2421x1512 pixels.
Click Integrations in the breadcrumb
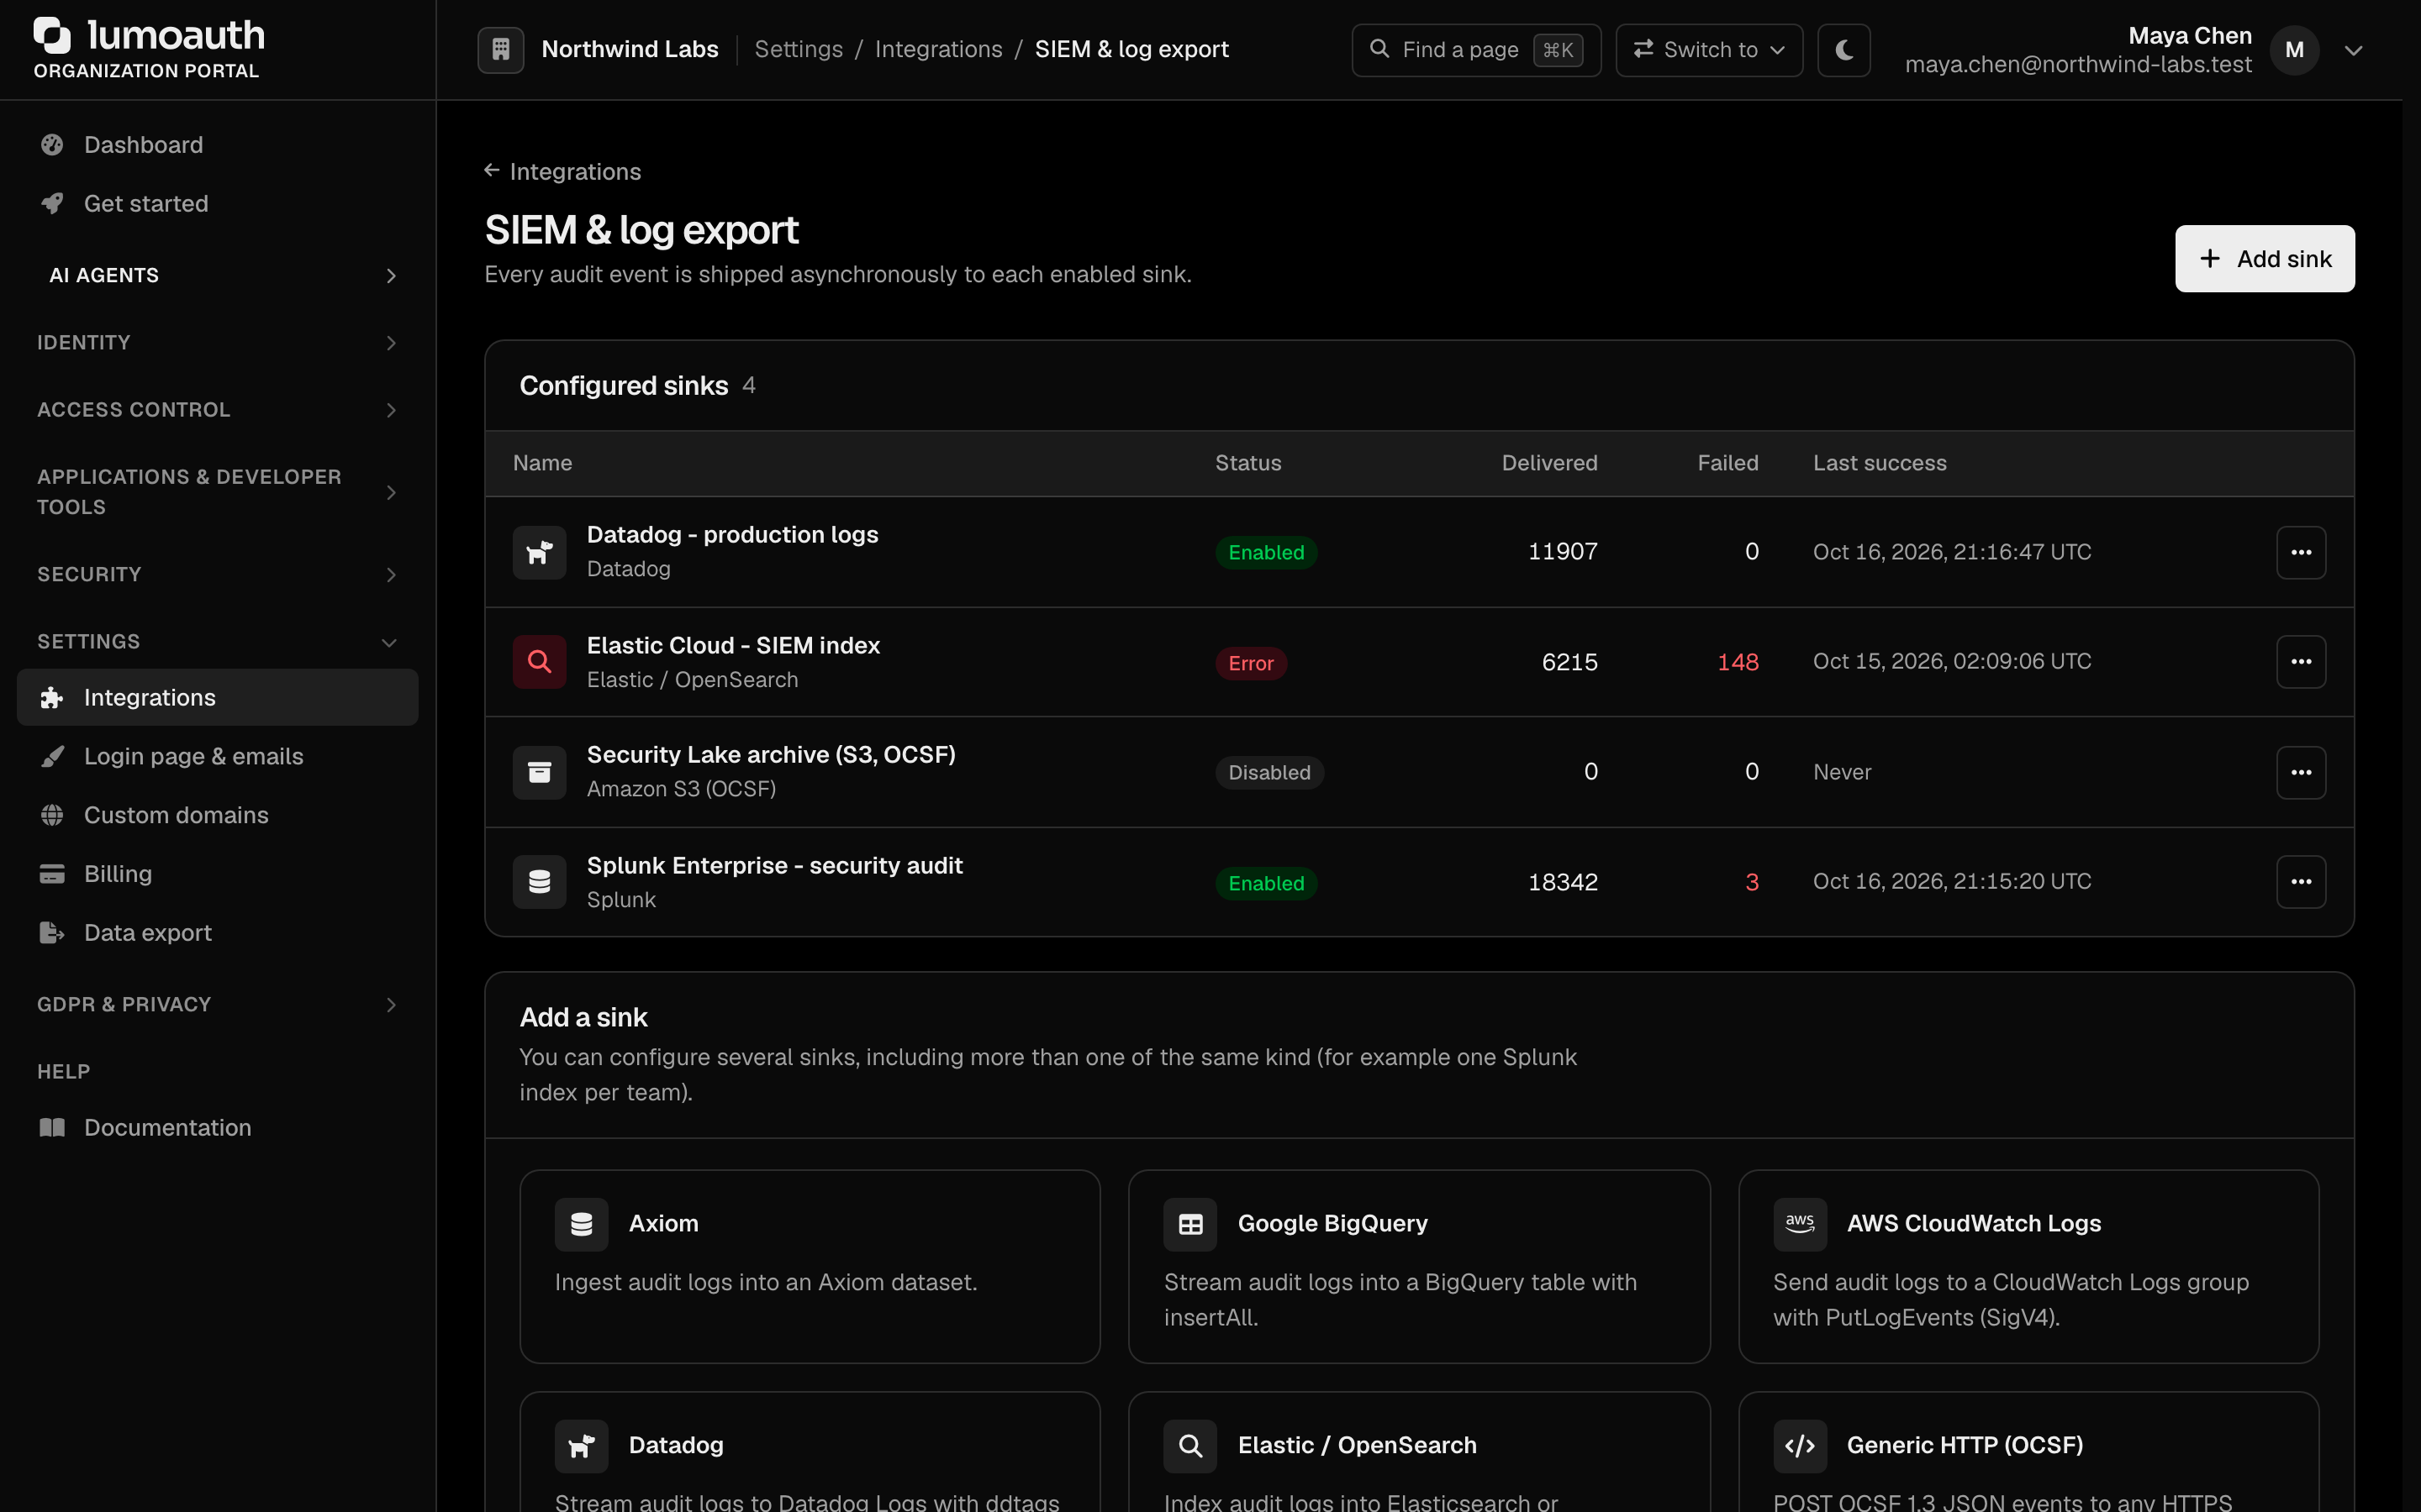point(938,49)
